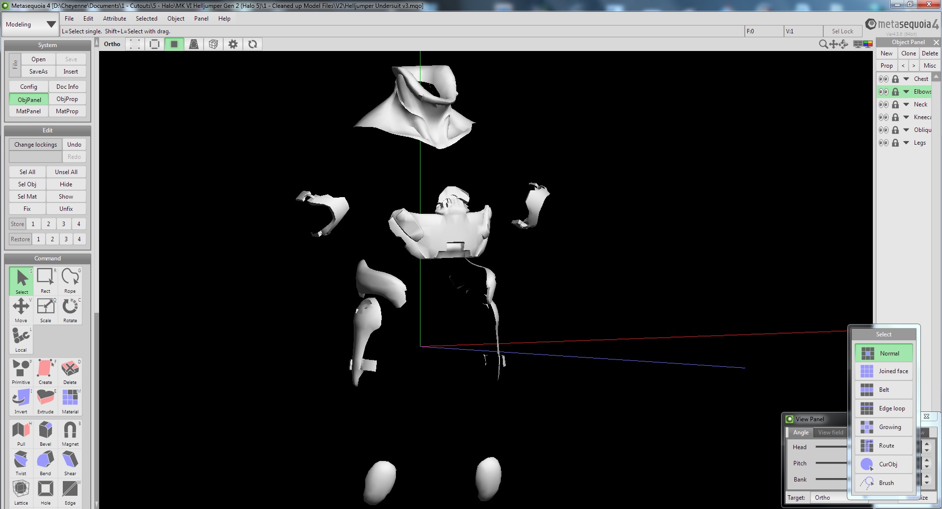Use the Magnet tool
Viewport: 942px width, 509px height.
[x=70, y=434]
